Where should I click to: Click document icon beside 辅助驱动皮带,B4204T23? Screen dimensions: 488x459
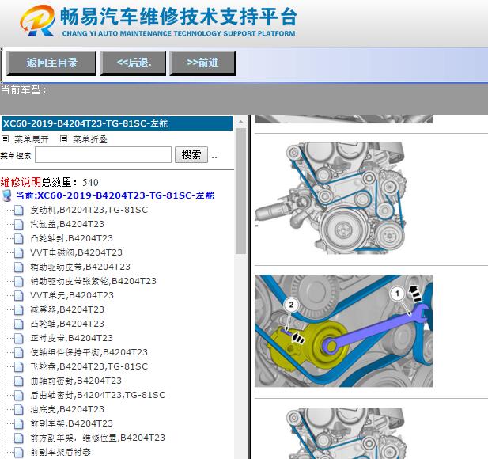click(x=19, y=267)
